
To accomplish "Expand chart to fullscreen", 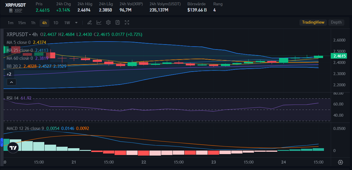I will pyautogui.click(x=127, y=22).
